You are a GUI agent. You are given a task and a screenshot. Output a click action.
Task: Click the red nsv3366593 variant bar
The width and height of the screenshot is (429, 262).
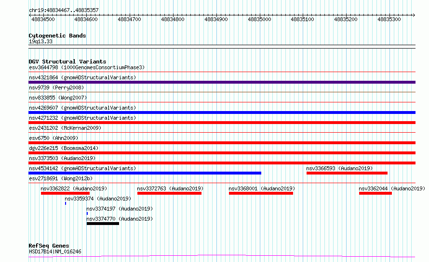tap(347, 173)
